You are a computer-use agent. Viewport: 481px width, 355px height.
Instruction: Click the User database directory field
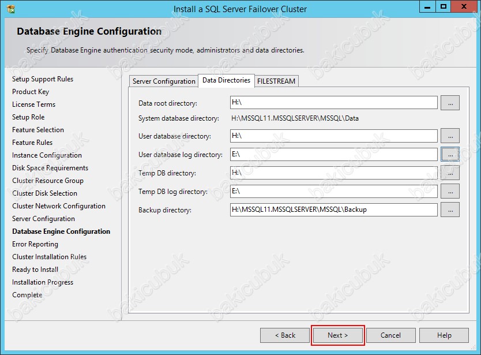[334, 136]
